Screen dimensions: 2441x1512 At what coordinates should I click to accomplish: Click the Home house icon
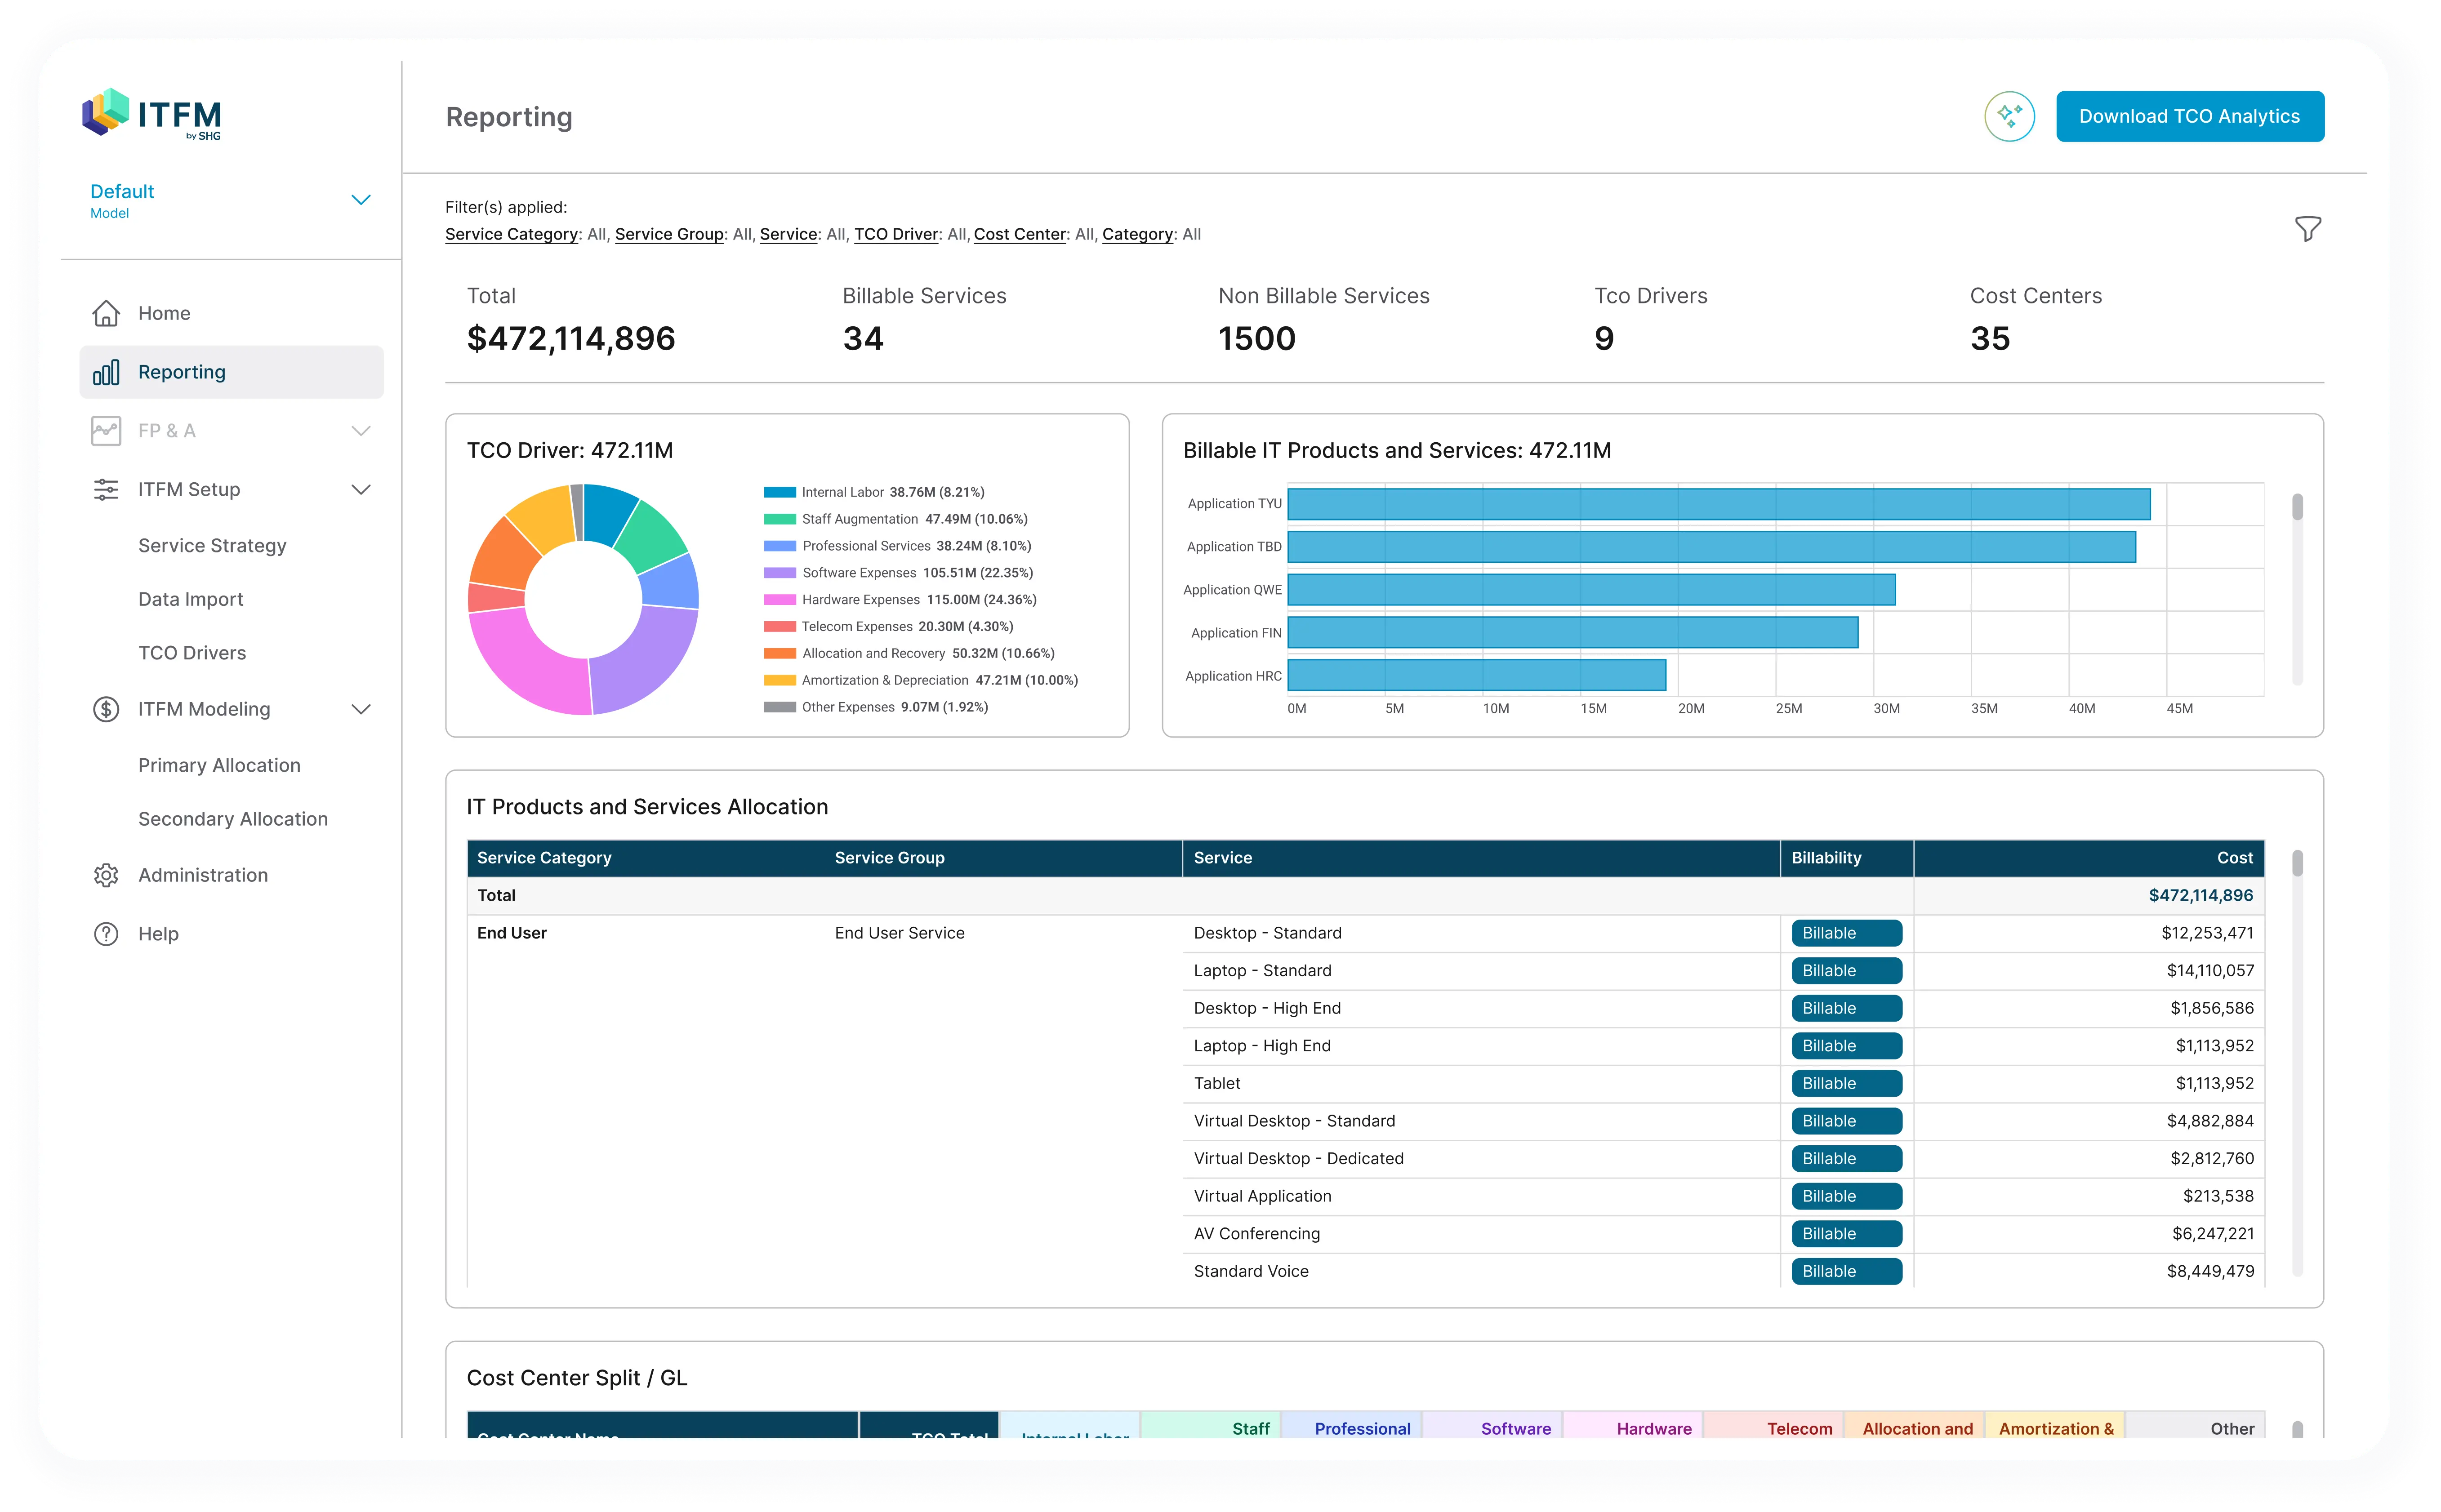coord(106,313)
